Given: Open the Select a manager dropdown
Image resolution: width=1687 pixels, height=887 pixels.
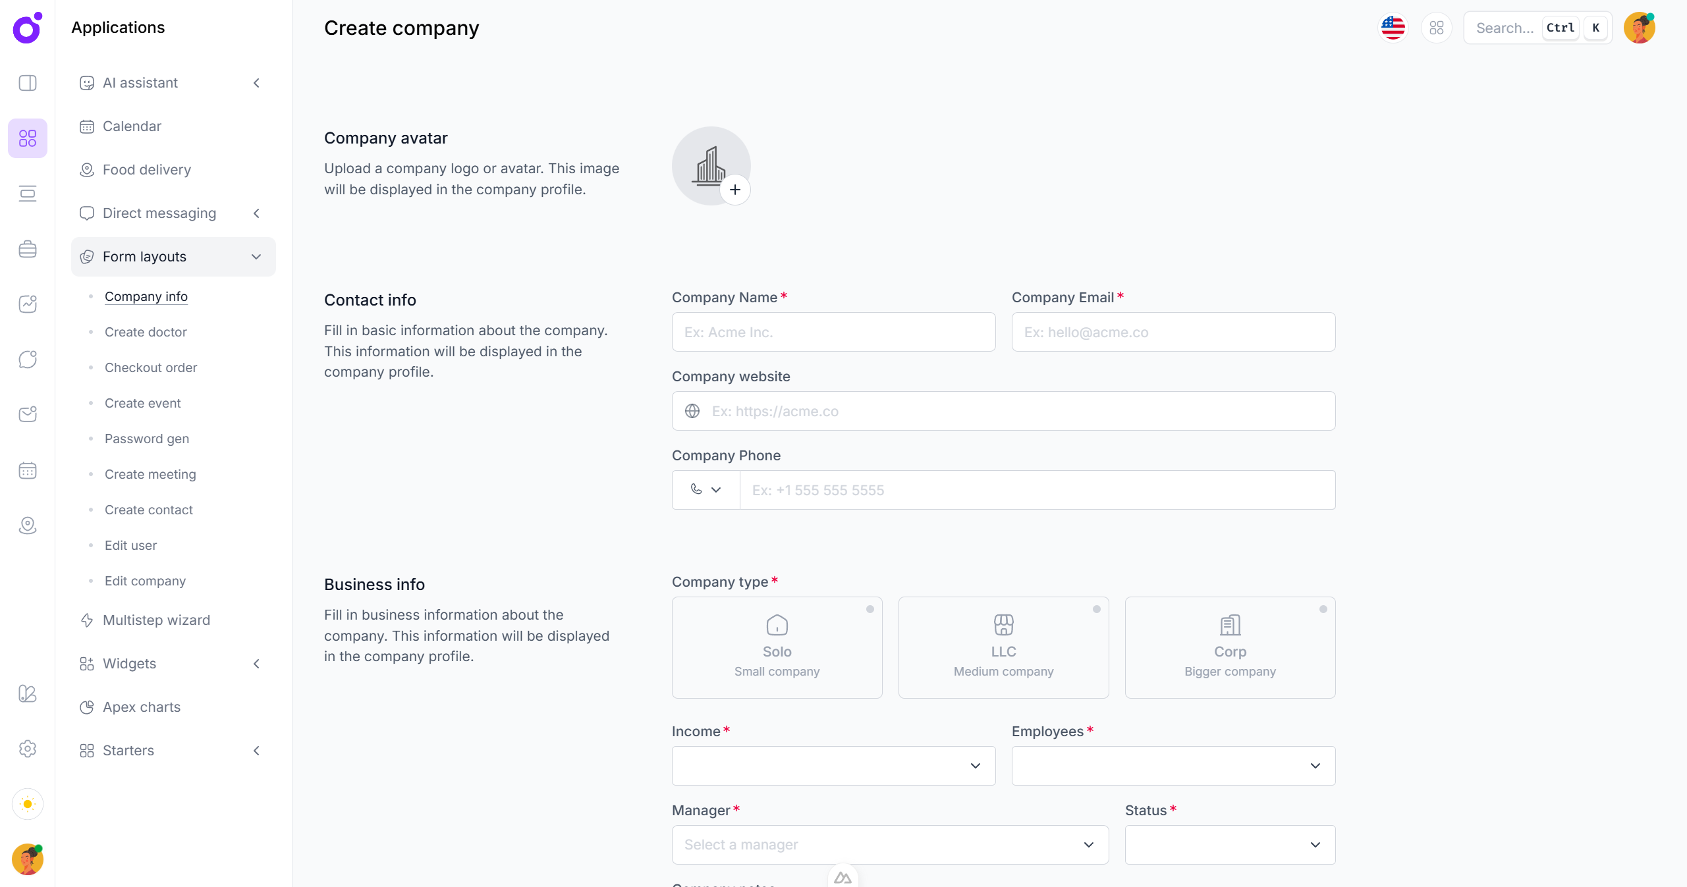Looking at the screenshot, I should coord(890,845).
